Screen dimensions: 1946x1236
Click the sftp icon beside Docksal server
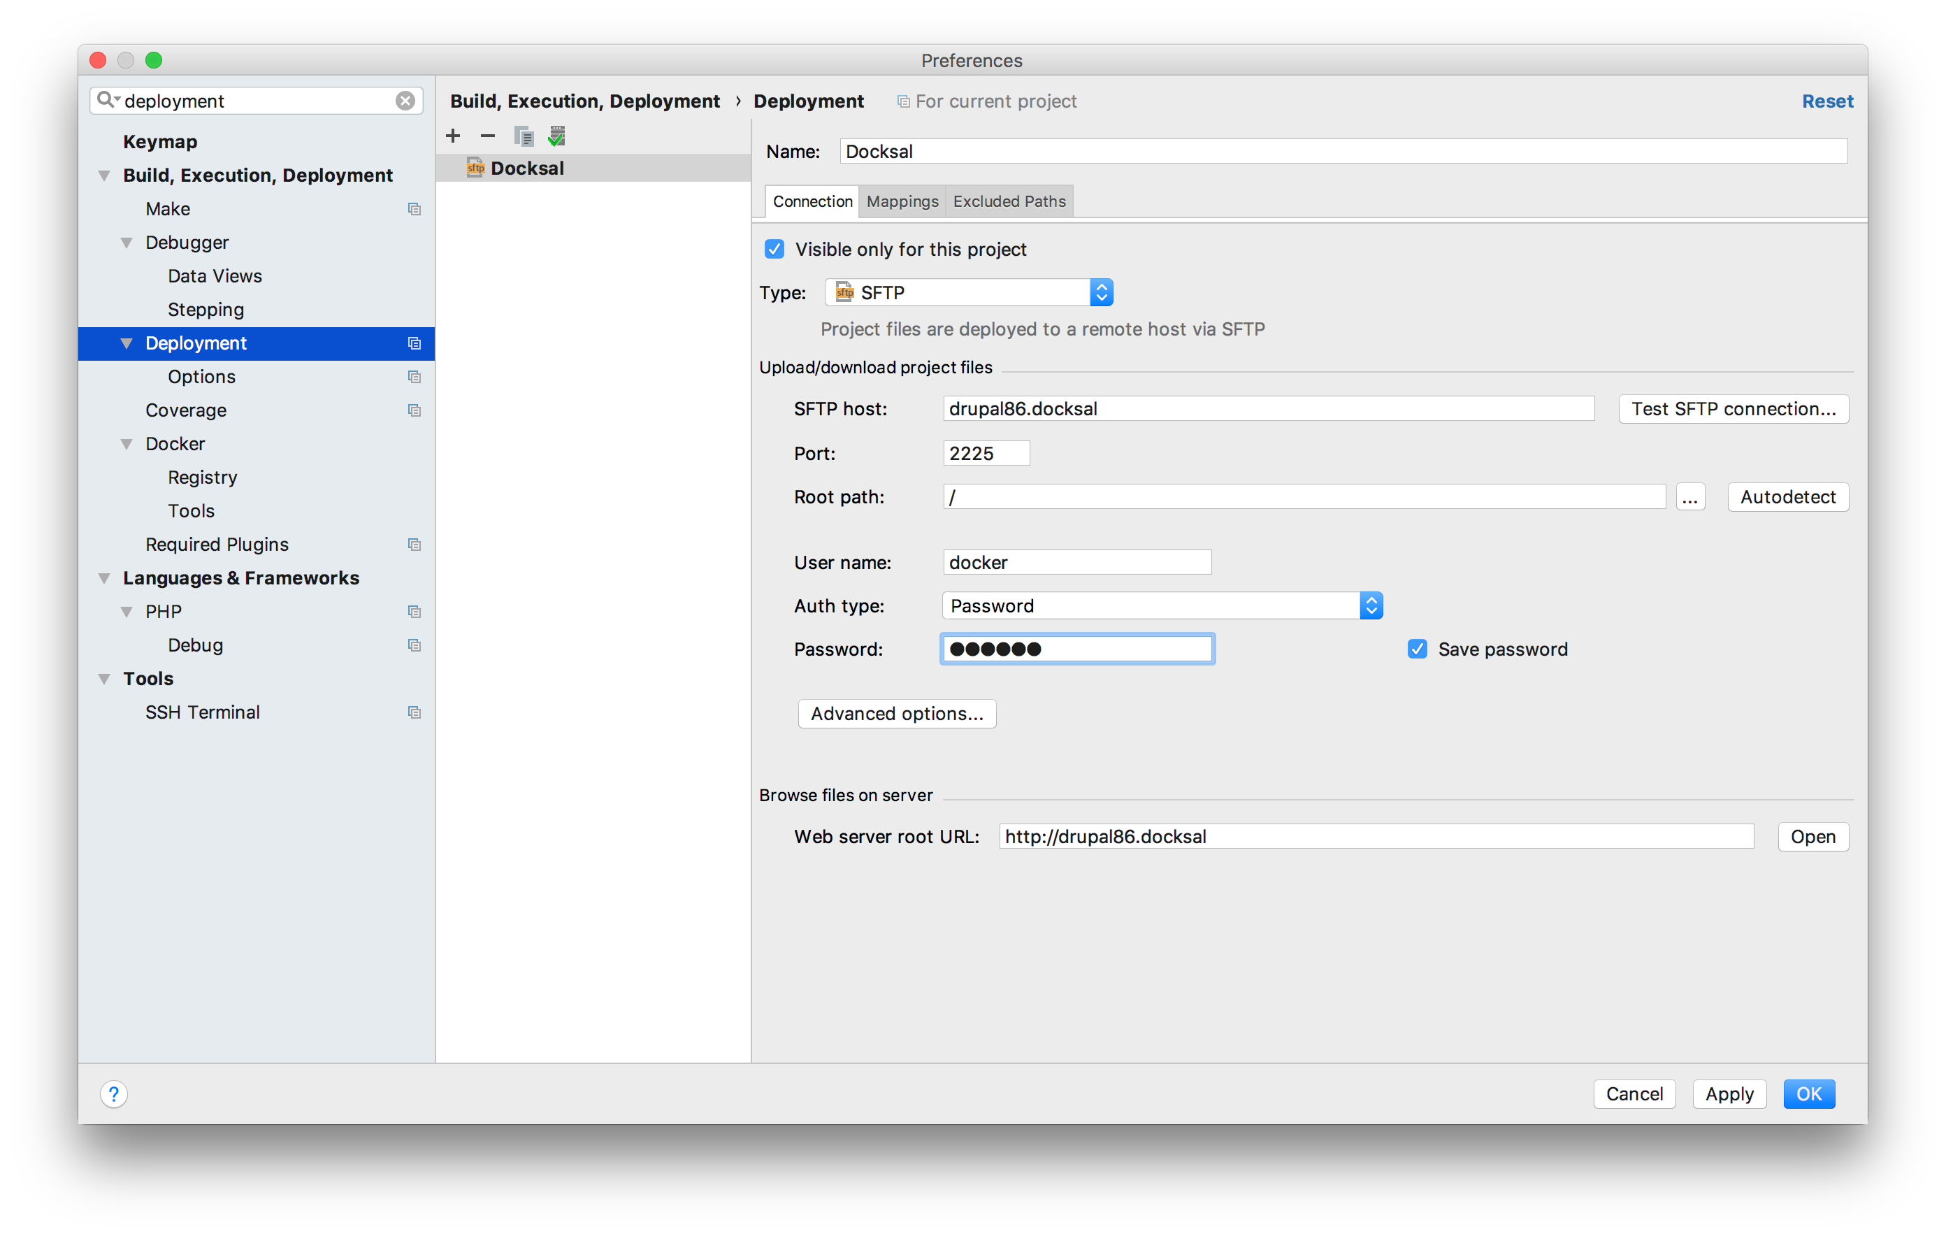tap(475, 167)
